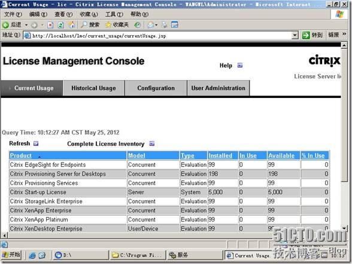Click the Mail toolbar icon
The height and width of the screenshot is (264, 352).
(151, 25)
